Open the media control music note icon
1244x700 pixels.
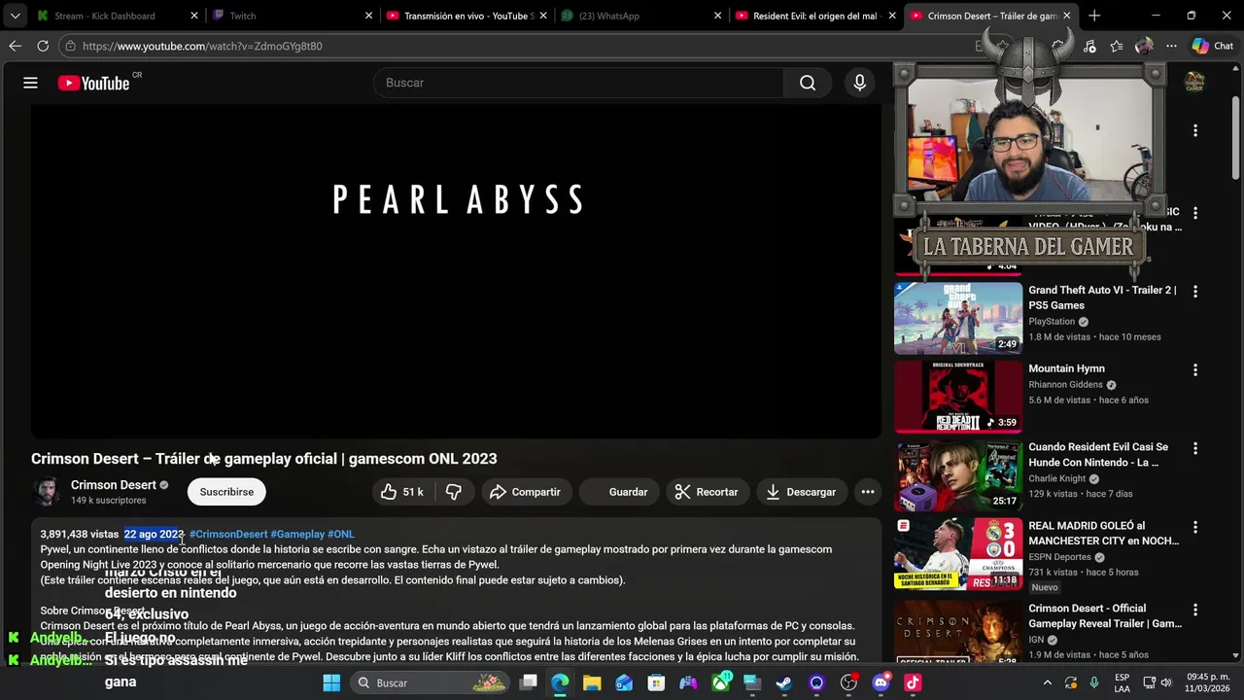click(x=1089, y=46)
